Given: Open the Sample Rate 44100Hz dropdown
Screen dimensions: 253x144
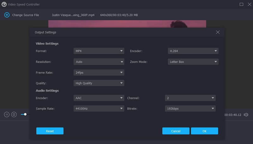Looking at the screenshot, I should pos(99,109).
